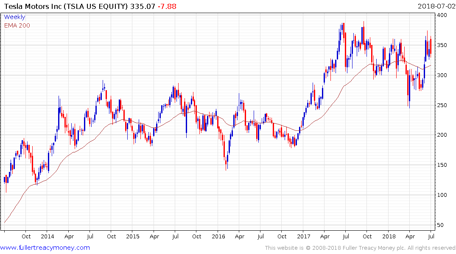Click the 400 price axis label

point(442,15)
